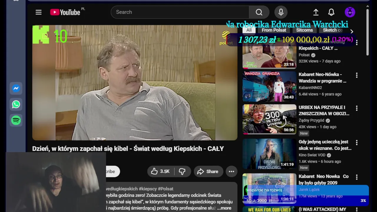Click the Polsat logo watermark in video
The height and width of the screenshot is (212, 377).
226,38
